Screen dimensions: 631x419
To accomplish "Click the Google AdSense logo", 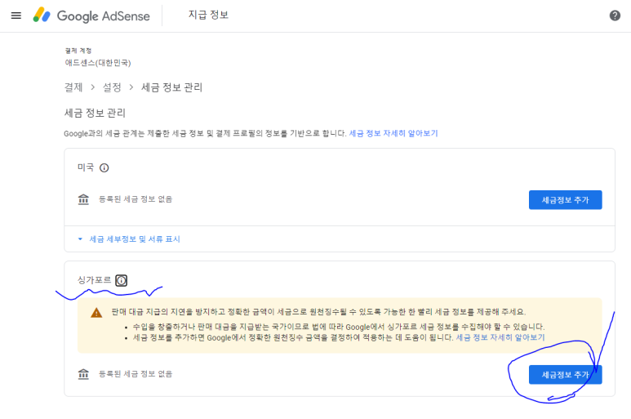I will click(91, 16).
